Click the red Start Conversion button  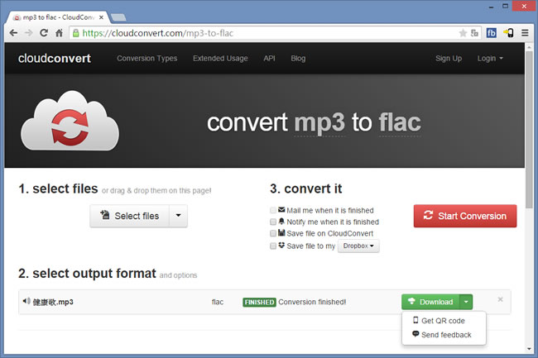tap(465, 216)
